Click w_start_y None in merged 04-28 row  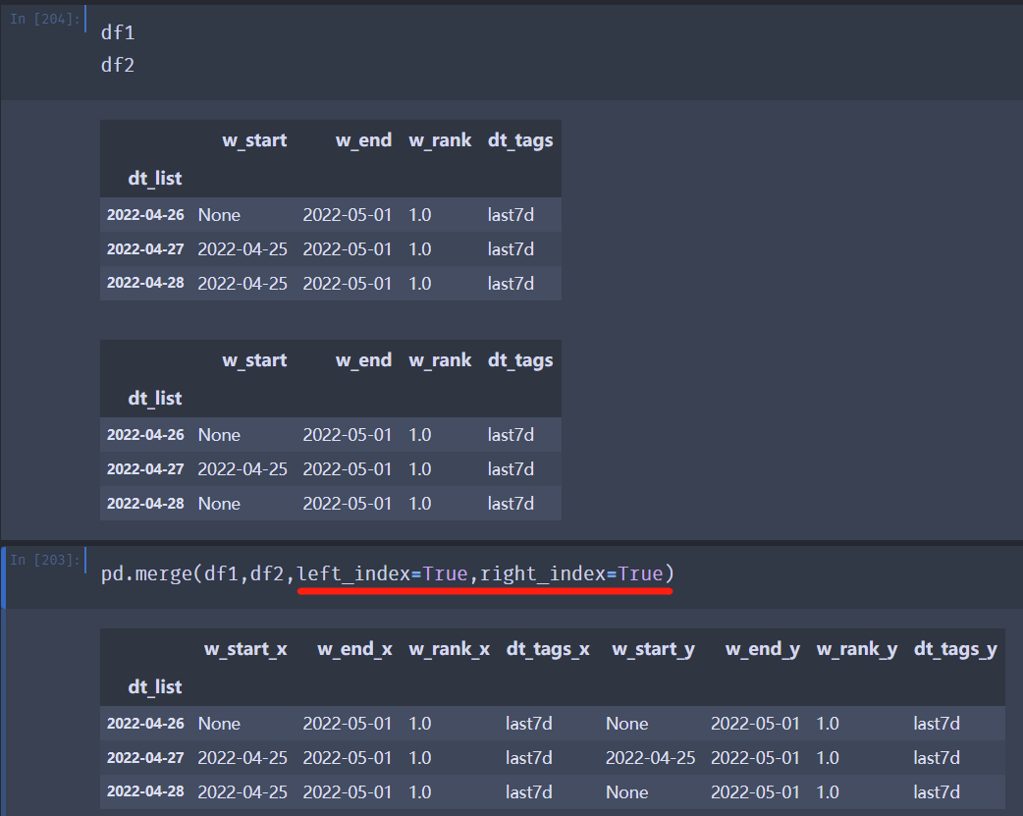pyautogui.click(x=627, y=791)
